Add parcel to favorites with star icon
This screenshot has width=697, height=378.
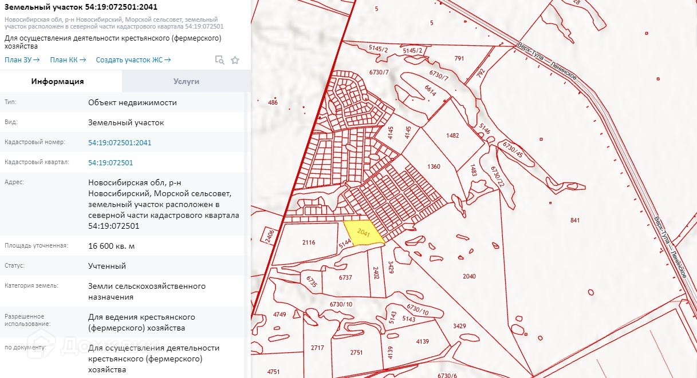point(235,60)
